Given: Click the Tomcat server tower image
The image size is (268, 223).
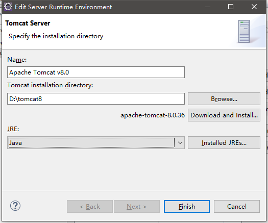Looking at the screenshot, I should (x=244, y=32).
